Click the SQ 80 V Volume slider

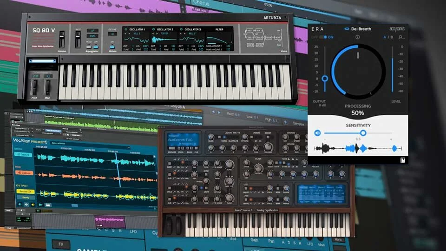(62, 39)
